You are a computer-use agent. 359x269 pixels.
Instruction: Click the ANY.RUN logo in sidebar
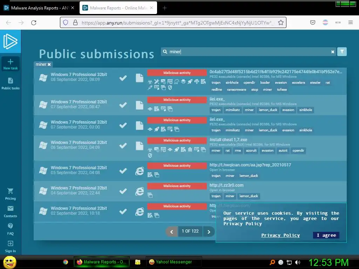[x=10, y=41]
